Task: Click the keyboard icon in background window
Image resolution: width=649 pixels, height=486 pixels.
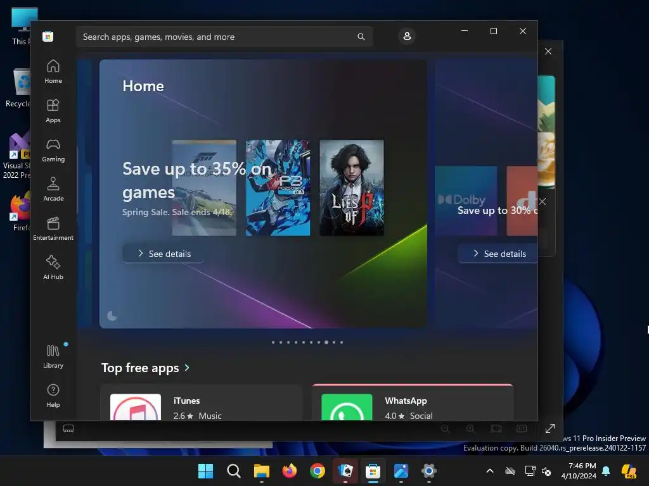Action: coord(68,428)
